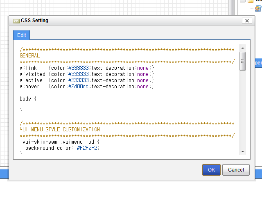Click the #F2F2F2 background-color value

pos(88,148)
